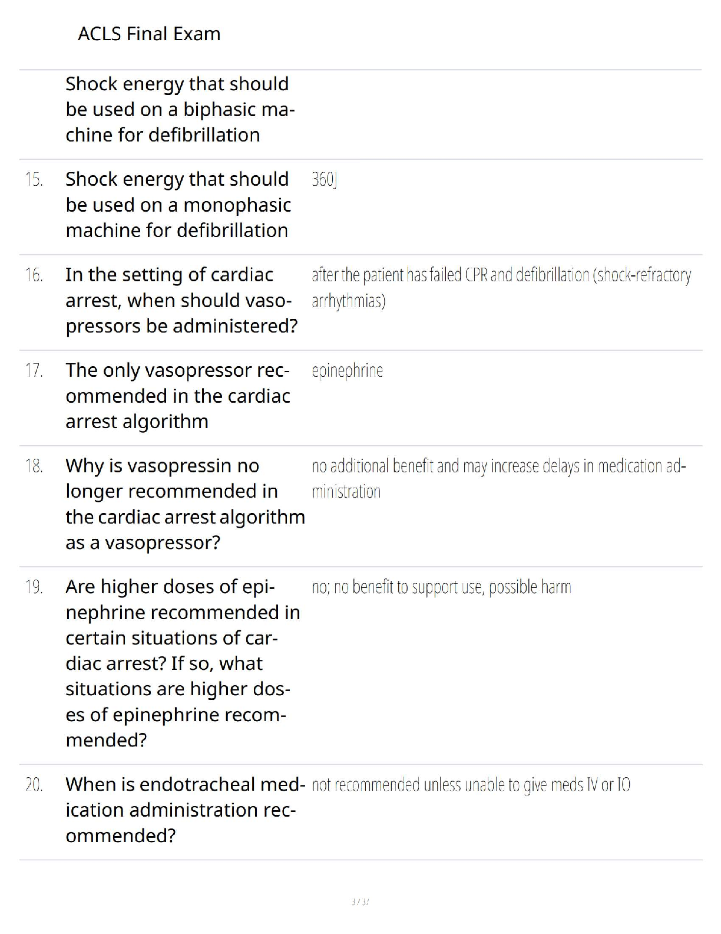Select the epinephrine answer text

point(347,371)
